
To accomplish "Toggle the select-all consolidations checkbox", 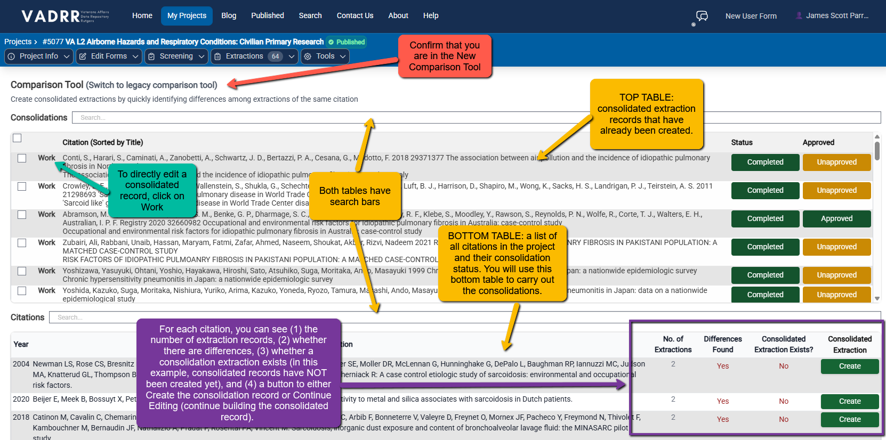I will pyautogui.click(x=17, y=138).
